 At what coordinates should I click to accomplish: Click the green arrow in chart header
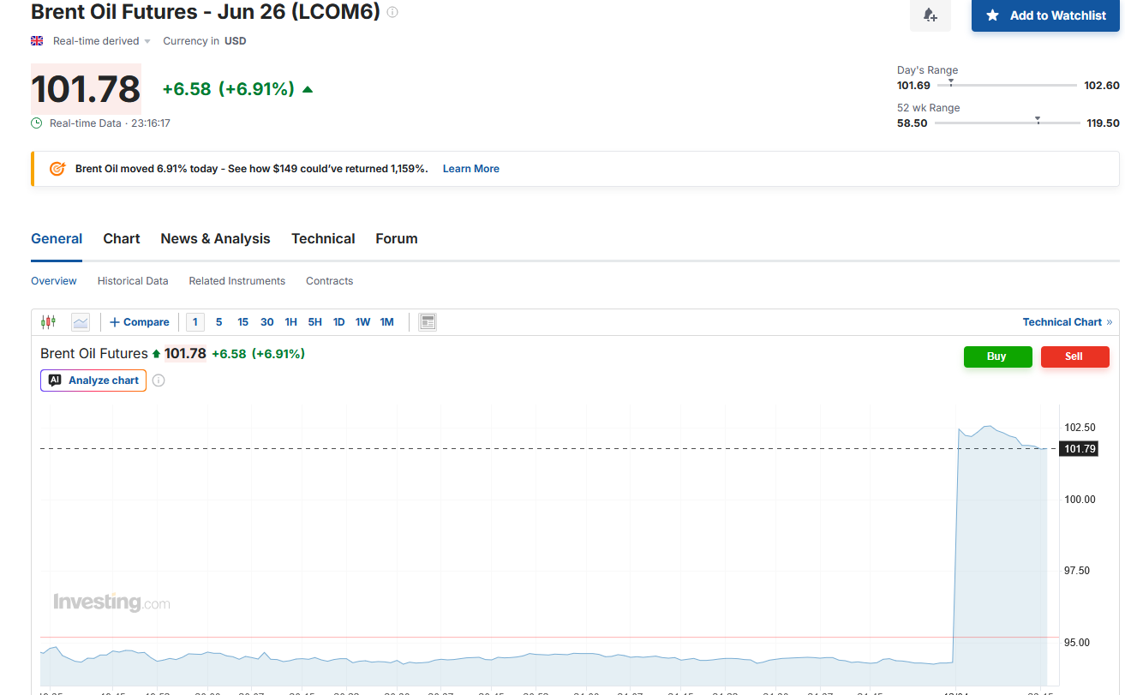pyautogui.click(x=156, y=354)
